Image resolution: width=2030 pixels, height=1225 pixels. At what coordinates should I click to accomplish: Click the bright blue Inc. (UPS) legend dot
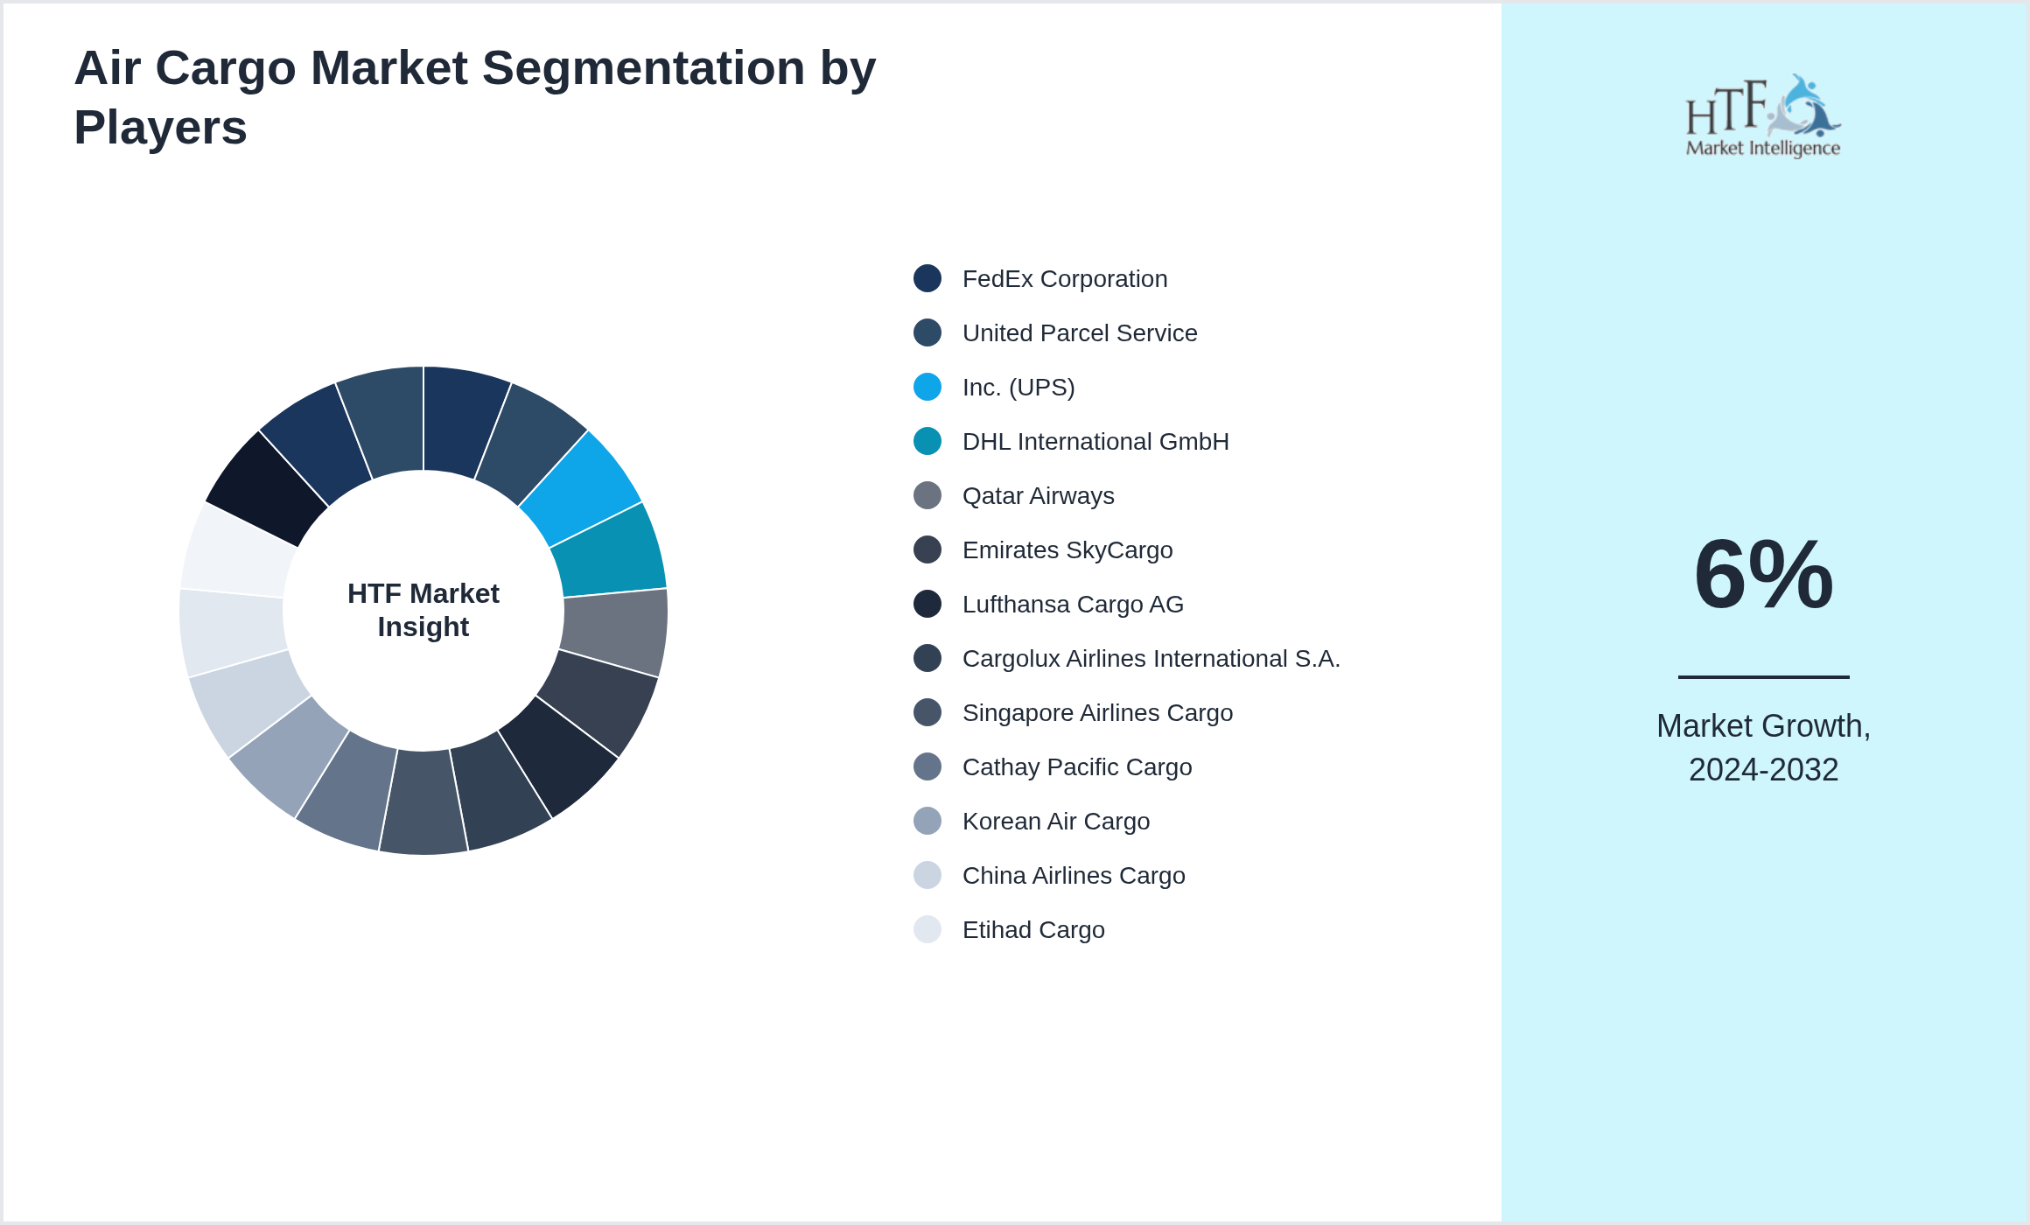coord(927,387)
